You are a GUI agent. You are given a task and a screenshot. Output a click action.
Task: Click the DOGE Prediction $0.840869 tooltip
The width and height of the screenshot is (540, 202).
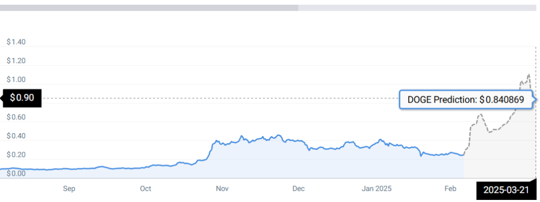point(466,99)
